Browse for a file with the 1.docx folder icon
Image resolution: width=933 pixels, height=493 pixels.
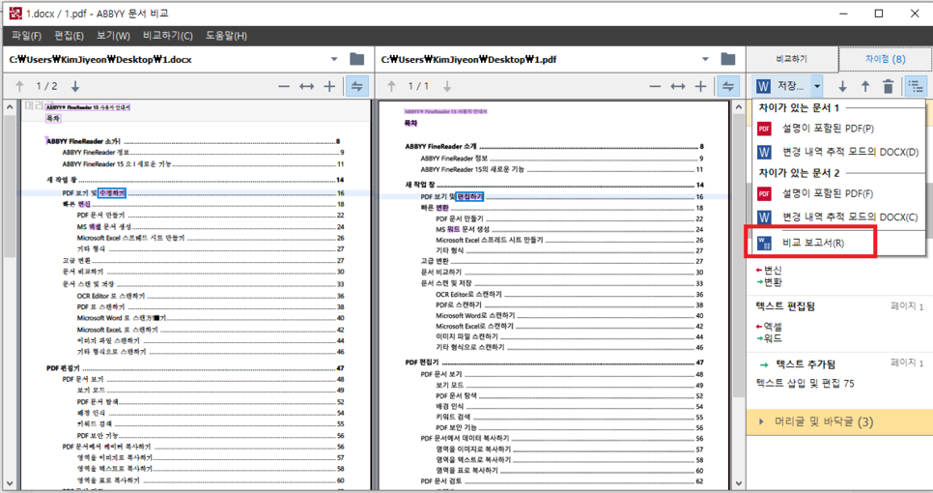pyautogui.click(x=357, y=59)
